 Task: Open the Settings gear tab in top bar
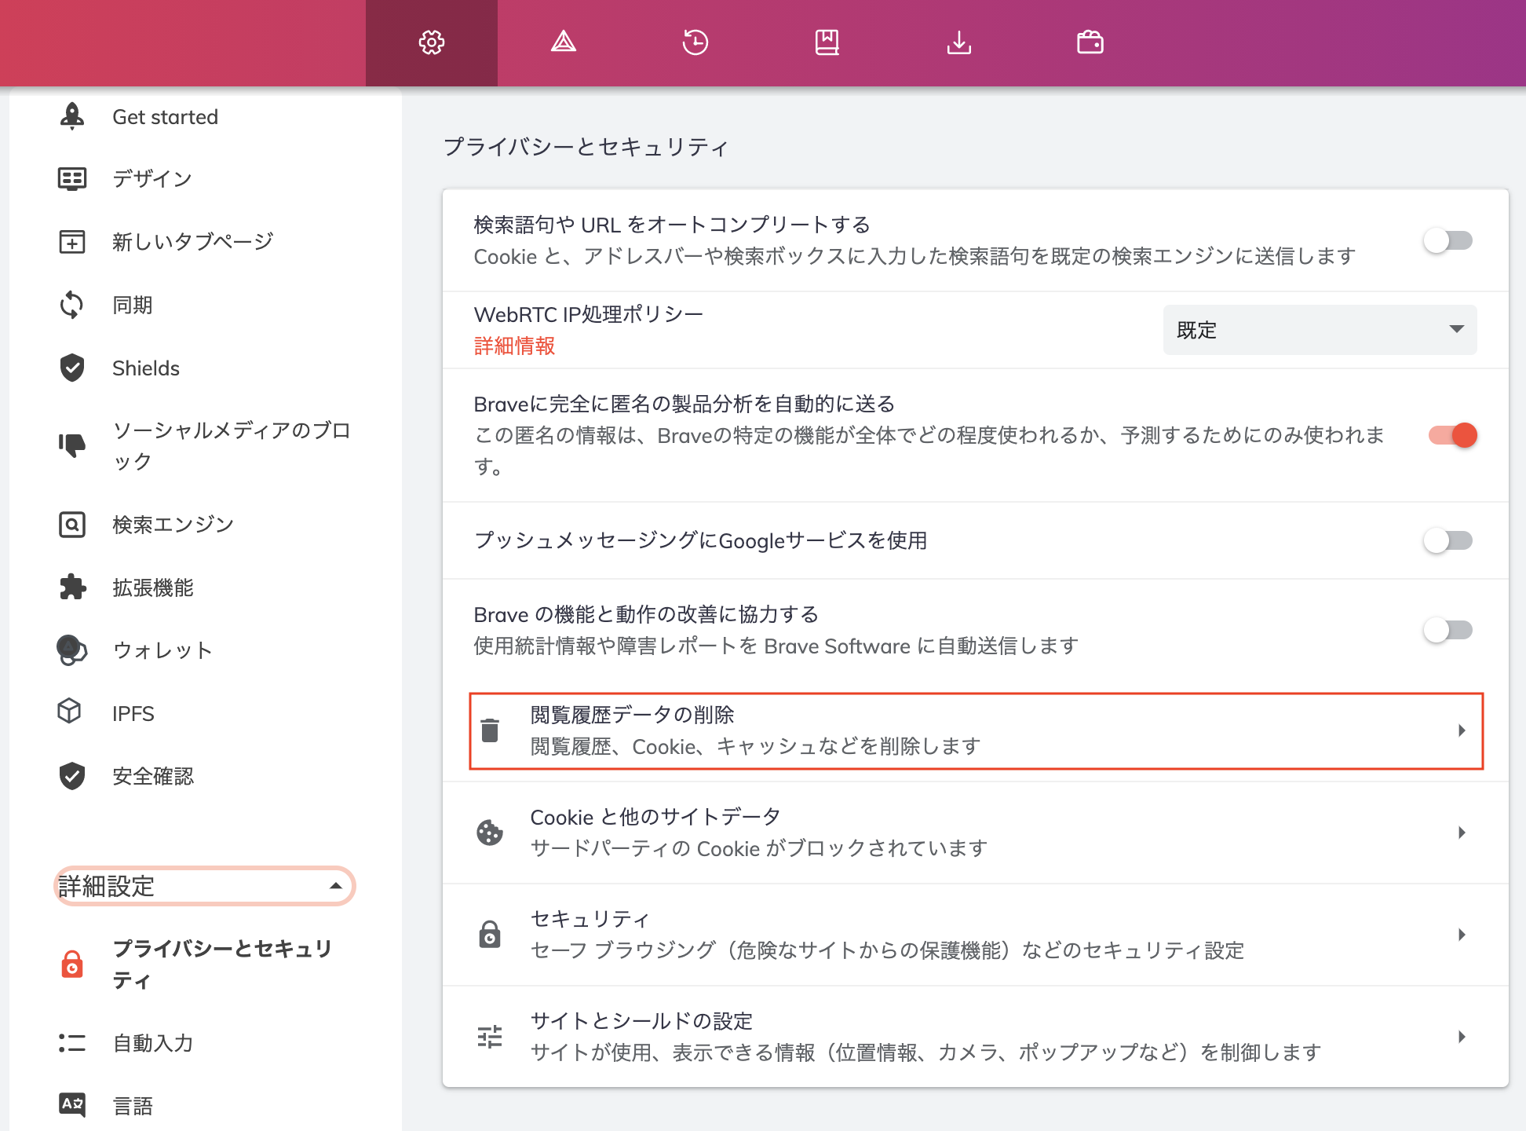pos(432,42)
